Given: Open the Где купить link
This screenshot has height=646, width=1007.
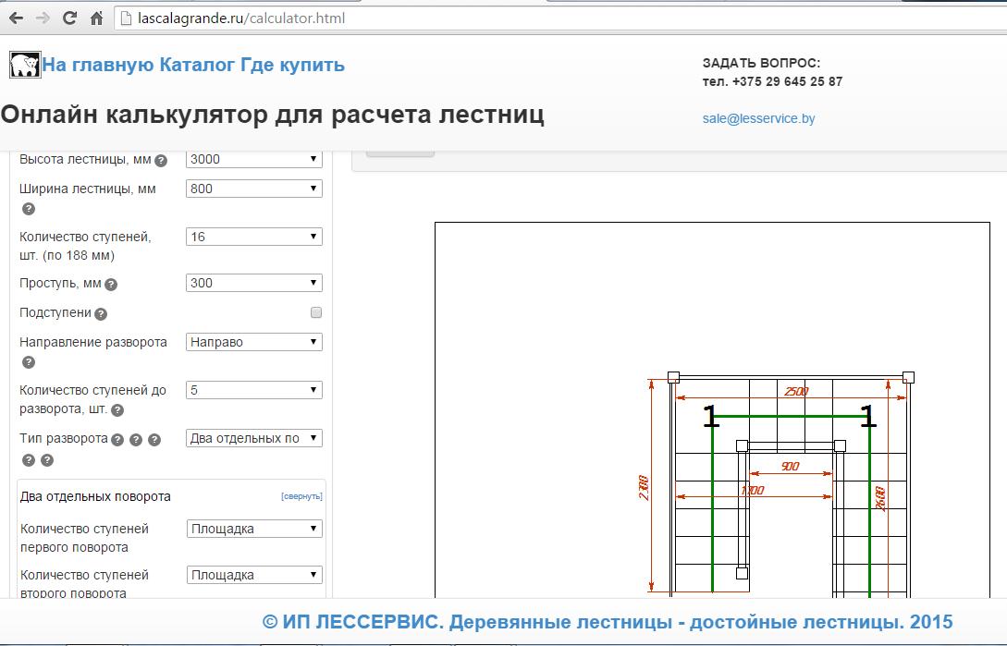Looking at the screenshot, I should 293,65.
